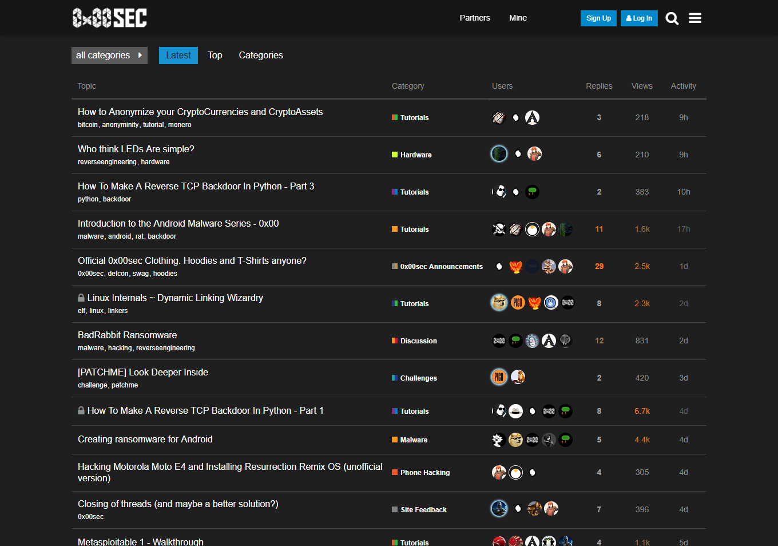Open original poster avatar in Creating ransomware row
This screenshot has height=546, width=778.
tap(499, 440)
